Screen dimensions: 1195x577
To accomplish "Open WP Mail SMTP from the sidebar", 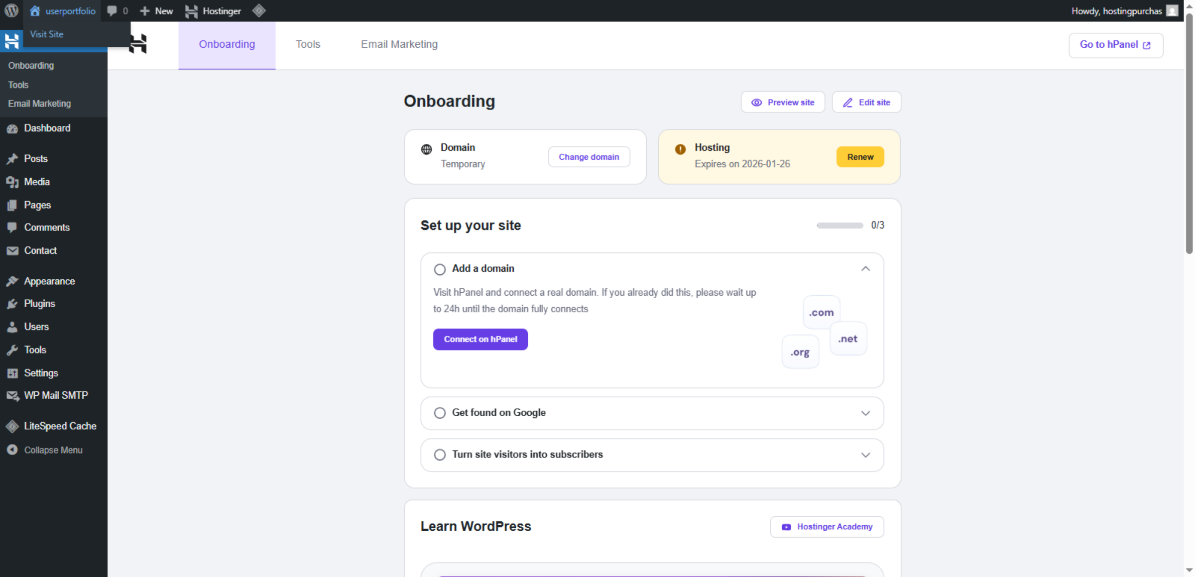I will point(56,395).
